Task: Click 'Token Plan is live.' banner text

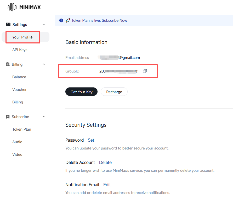Action: click(x=86, y=20)
